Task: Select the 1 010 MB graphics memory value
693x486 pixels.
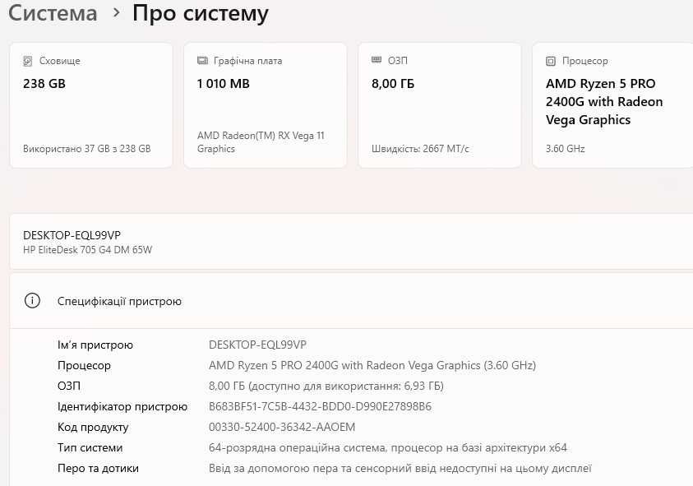Action: (224, 84)
